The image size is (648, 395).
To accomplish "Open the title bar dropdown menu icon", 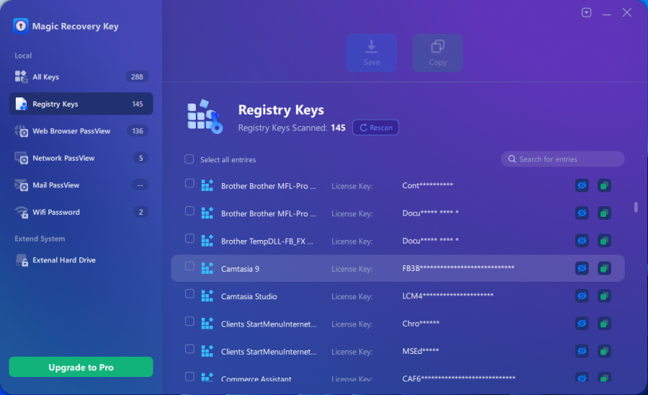I will (586, 13).
